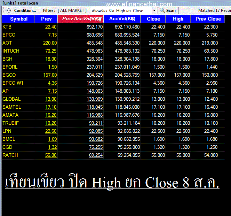Click EGCO Prev price 157.00 link
Viewport: 231px width, 216px height.
click(50, 75)
